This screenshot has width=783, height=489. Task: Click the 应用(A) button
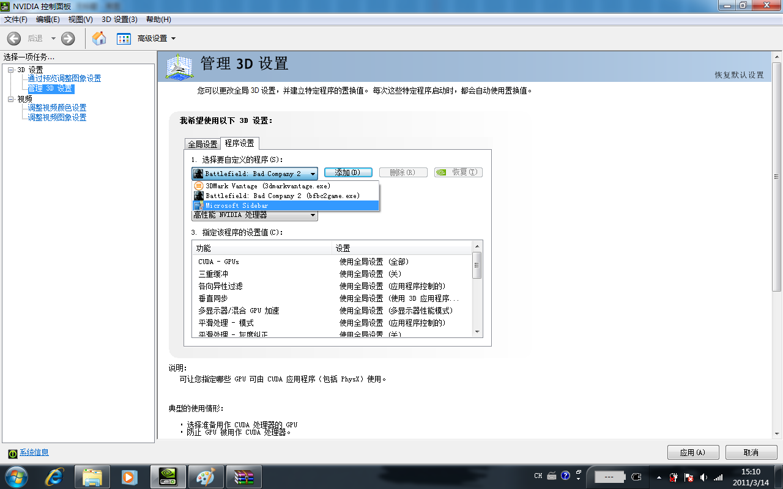692,453
